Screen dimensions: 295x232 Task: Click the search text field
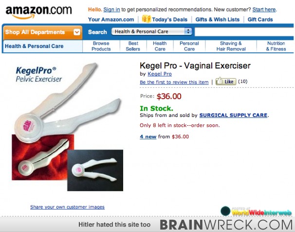[x=244, y=32]
